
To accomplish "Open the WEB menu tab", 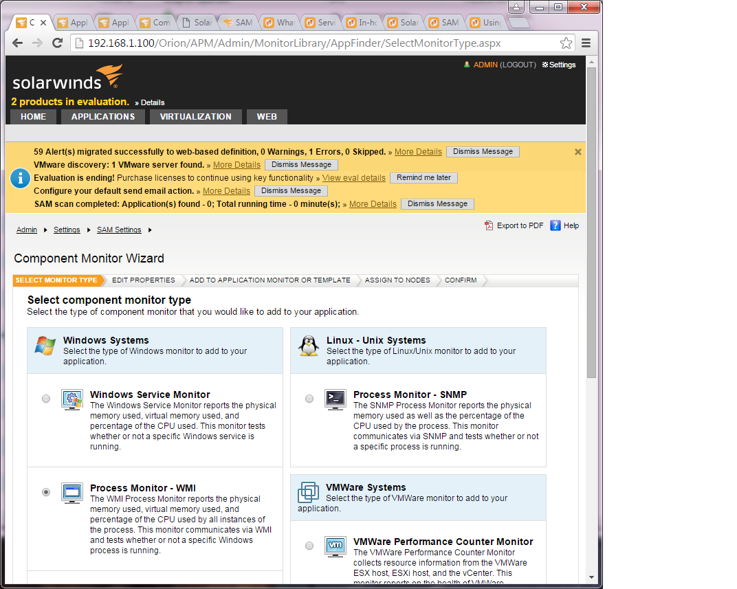I will 267,117.
